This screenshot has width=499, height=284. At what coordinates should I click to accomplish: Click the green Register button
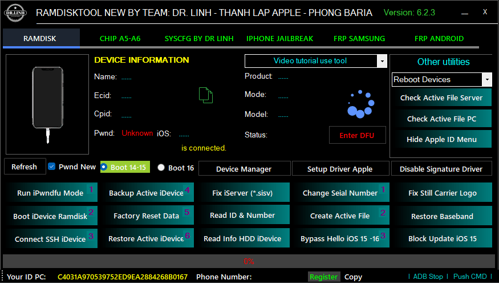[324, 277]
